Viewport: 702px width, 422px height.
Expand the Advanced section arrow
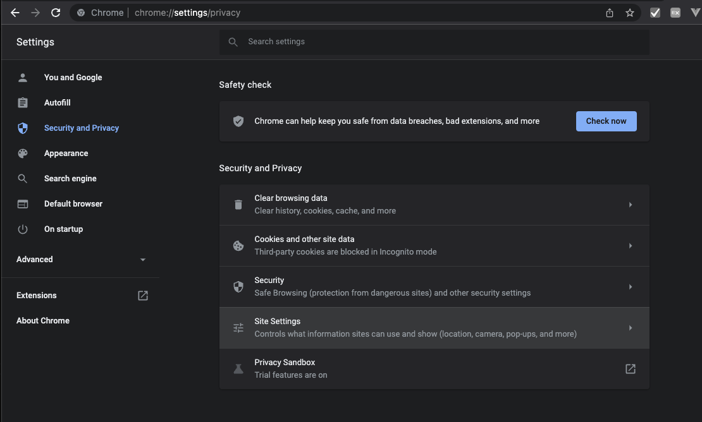(x=143, y=260)
